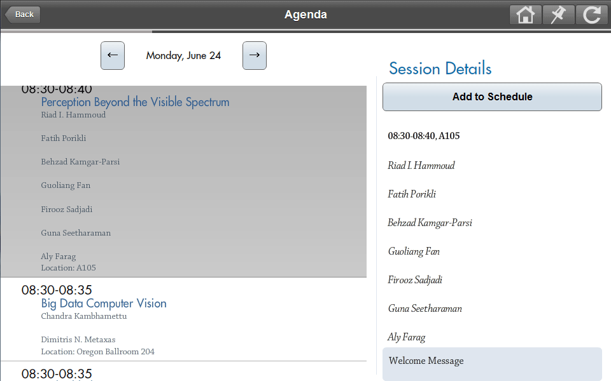Click Location: Oregon Ballroom 204 entry
This screenshot has width=611, height=381.
pyautogui.click(x=97, y=352)
